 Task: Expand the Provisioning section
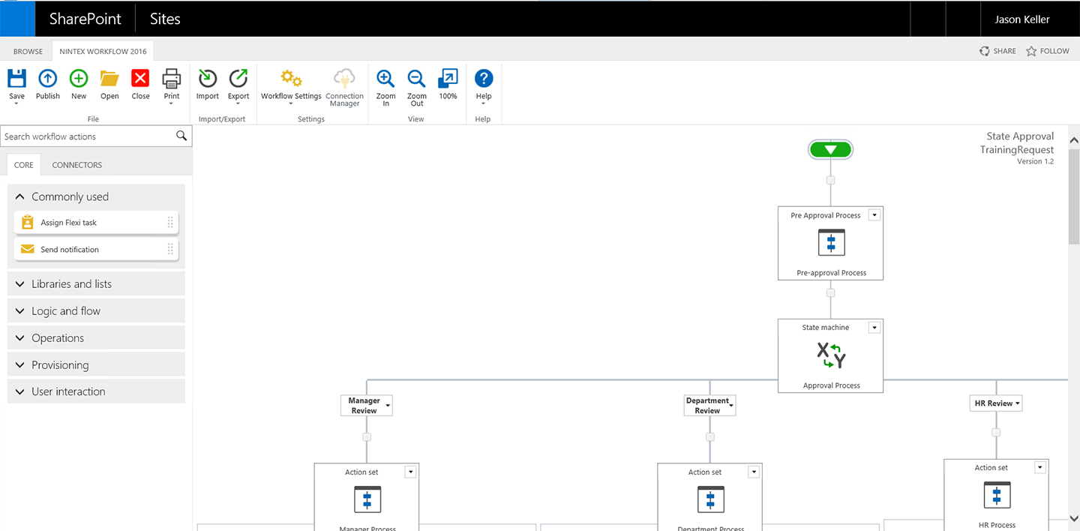(x=96, y=364)
